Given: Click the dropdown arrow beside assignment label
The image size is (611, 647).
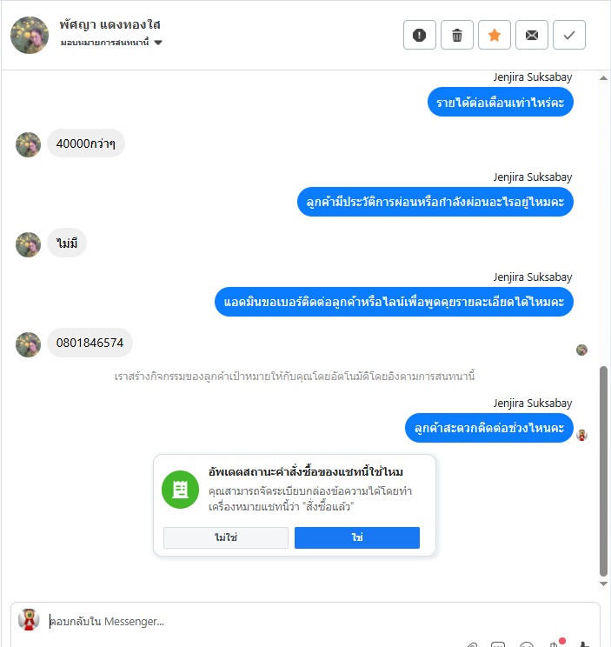Looking at the screenshot, I should (x=158, y=42).
